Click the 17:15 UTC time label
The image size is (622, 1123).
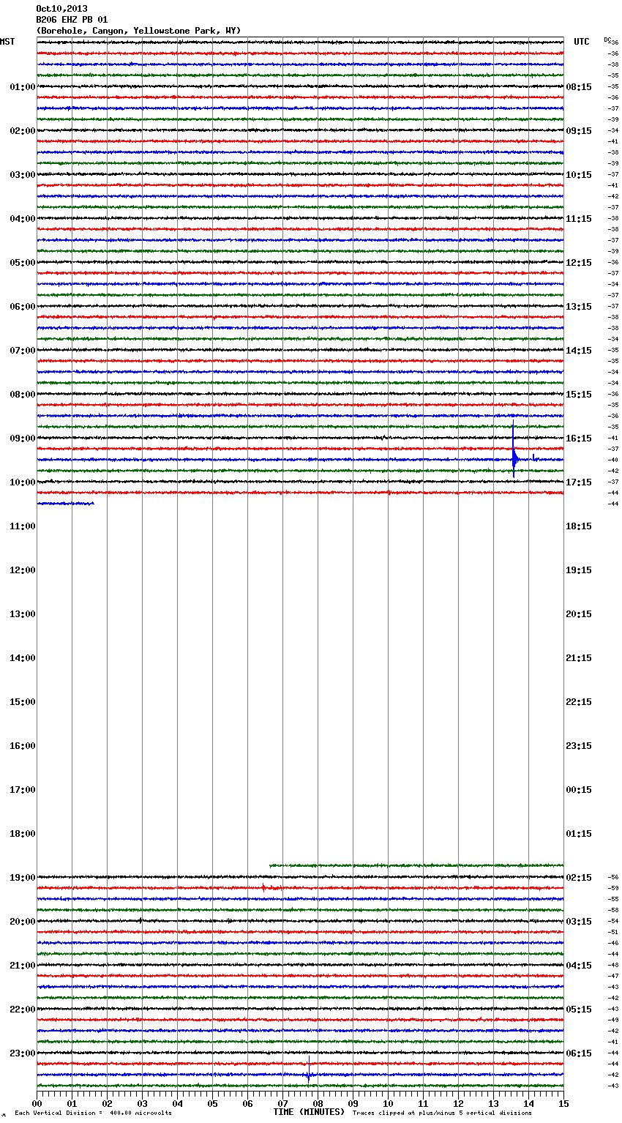579,482
